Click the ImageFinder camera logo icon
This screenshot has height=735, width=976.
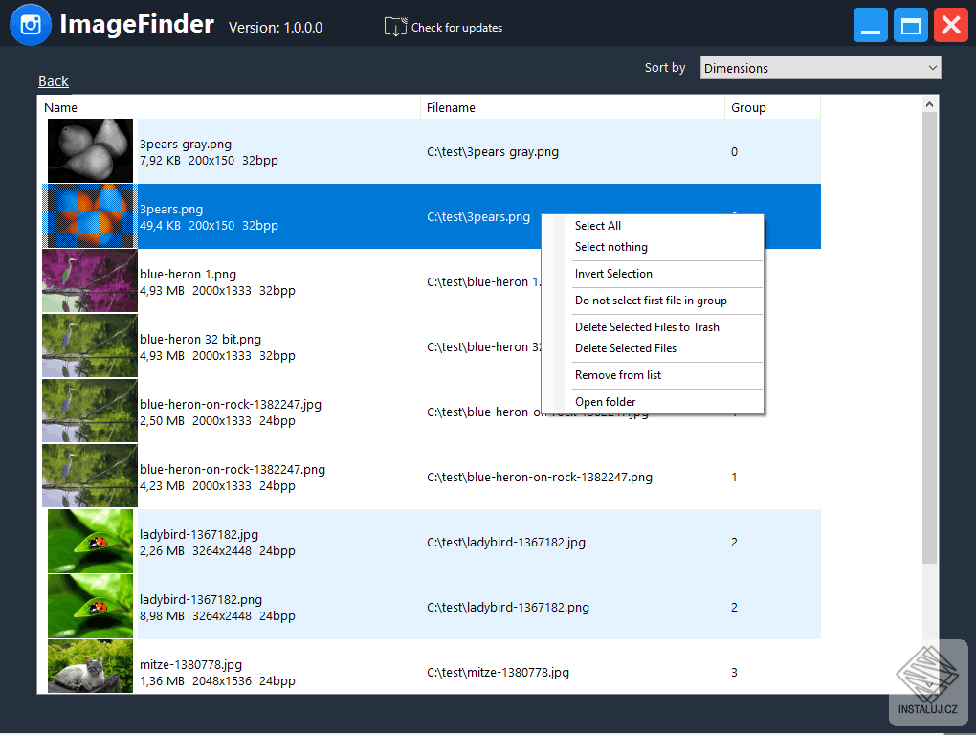[x=31, y=25]
